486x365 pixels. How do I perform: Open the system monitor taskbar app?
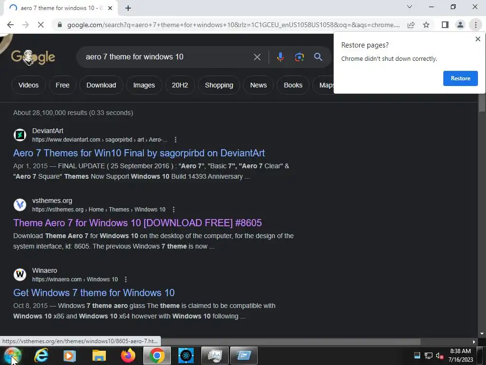coord(215,355)
